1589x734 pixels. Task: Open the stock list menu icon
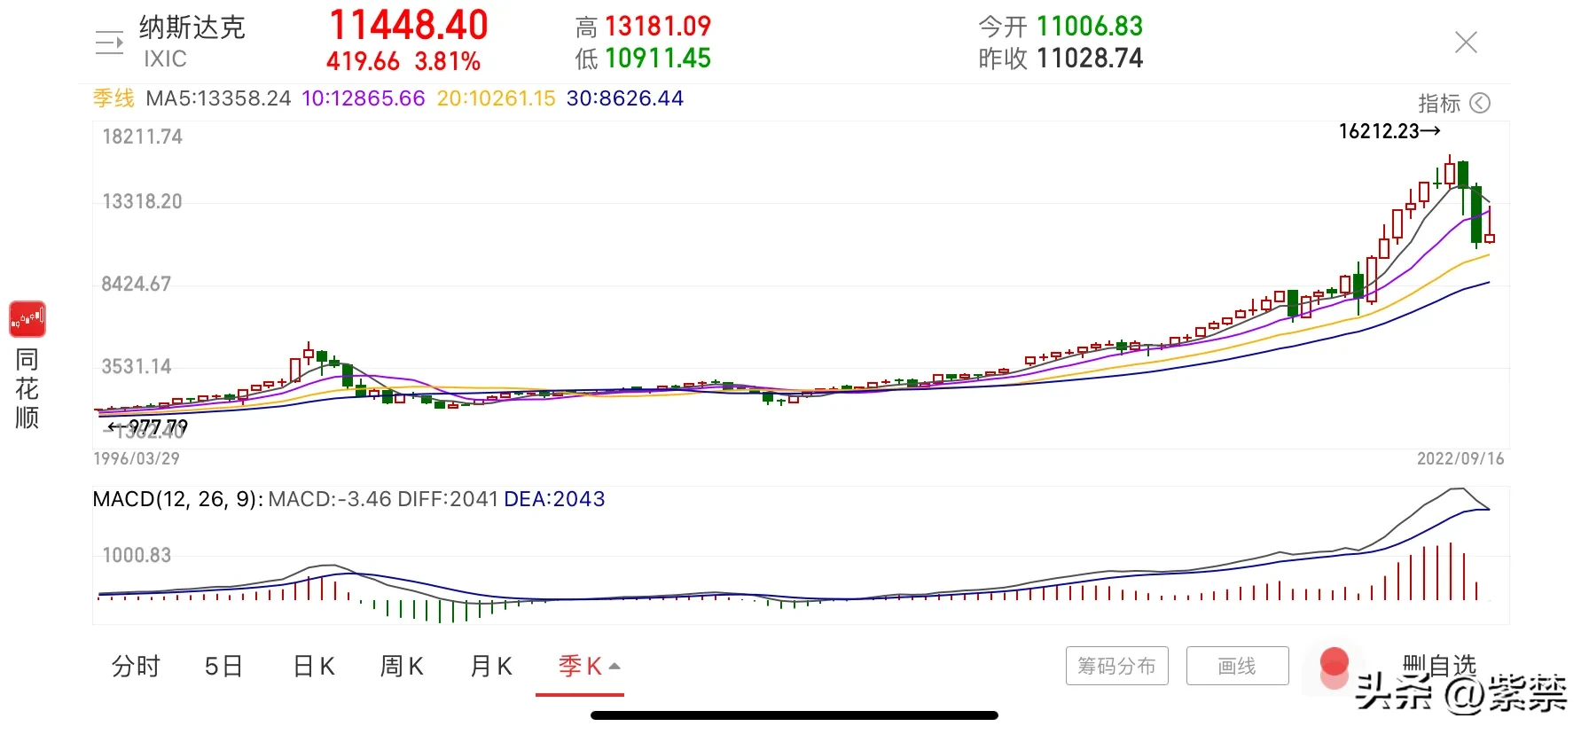pos(109,43)
